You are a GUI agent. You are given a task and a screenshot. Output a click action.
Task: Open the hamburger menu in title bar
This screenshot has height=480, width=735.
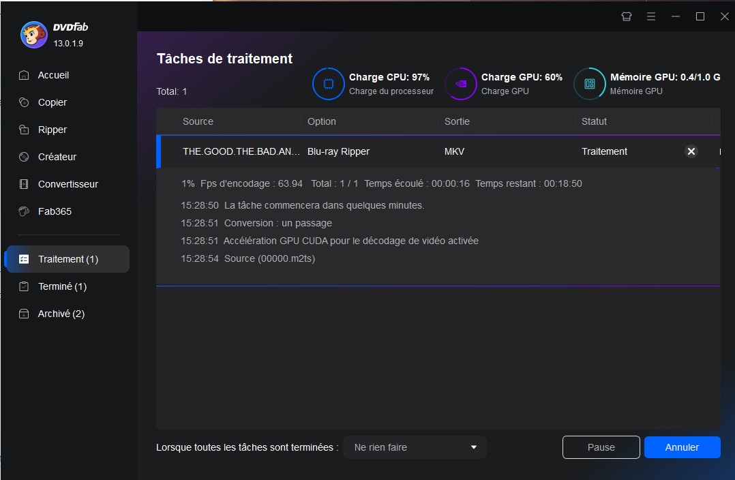click(x=651, y=16)
